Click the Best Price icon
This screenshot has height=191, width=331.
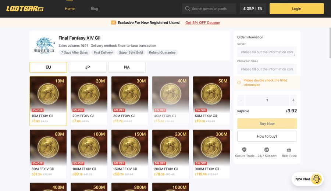[289, 150]
